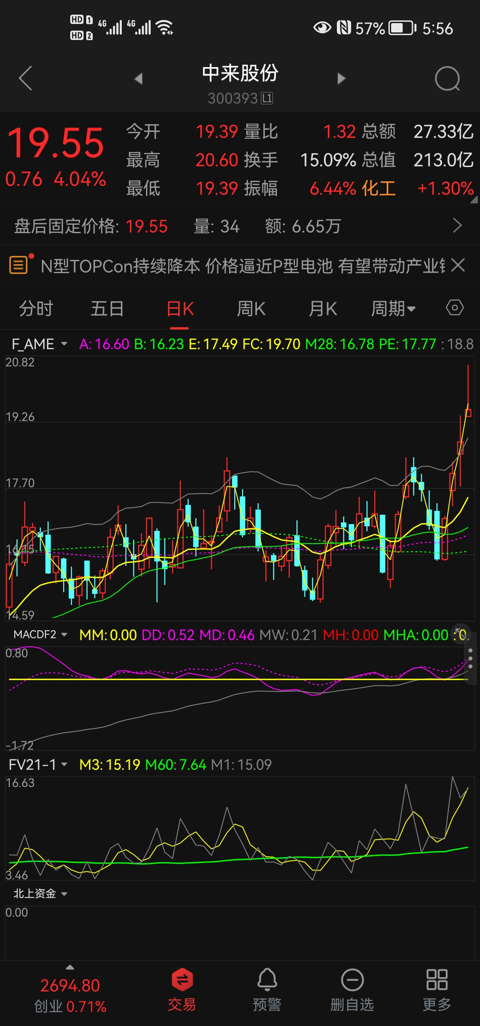Tap the three-dot chart handle
Screen dimensions: 480x1026
(471, 658)
